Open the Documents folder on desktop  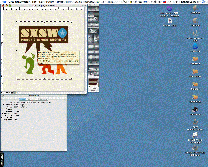(x=195, y=72)
